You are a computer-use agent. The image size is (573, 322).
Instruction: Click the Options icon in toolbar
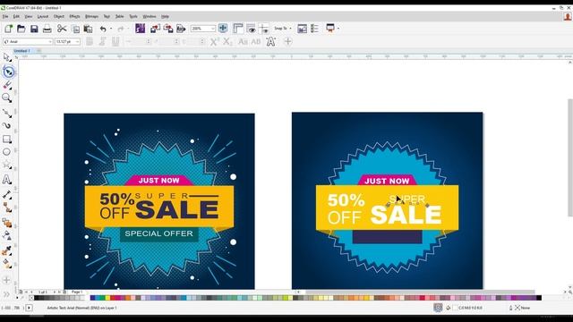point(314,28)
